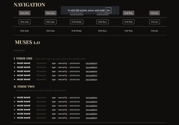Open last occupation link under Verse Two
Screen dimensions: 179x125
[91, 118]
